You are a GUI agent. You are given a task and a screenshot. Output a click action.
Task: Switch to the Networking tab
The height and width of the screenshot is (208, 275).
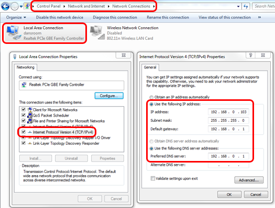pyautogui.click(x=26, y=67)
